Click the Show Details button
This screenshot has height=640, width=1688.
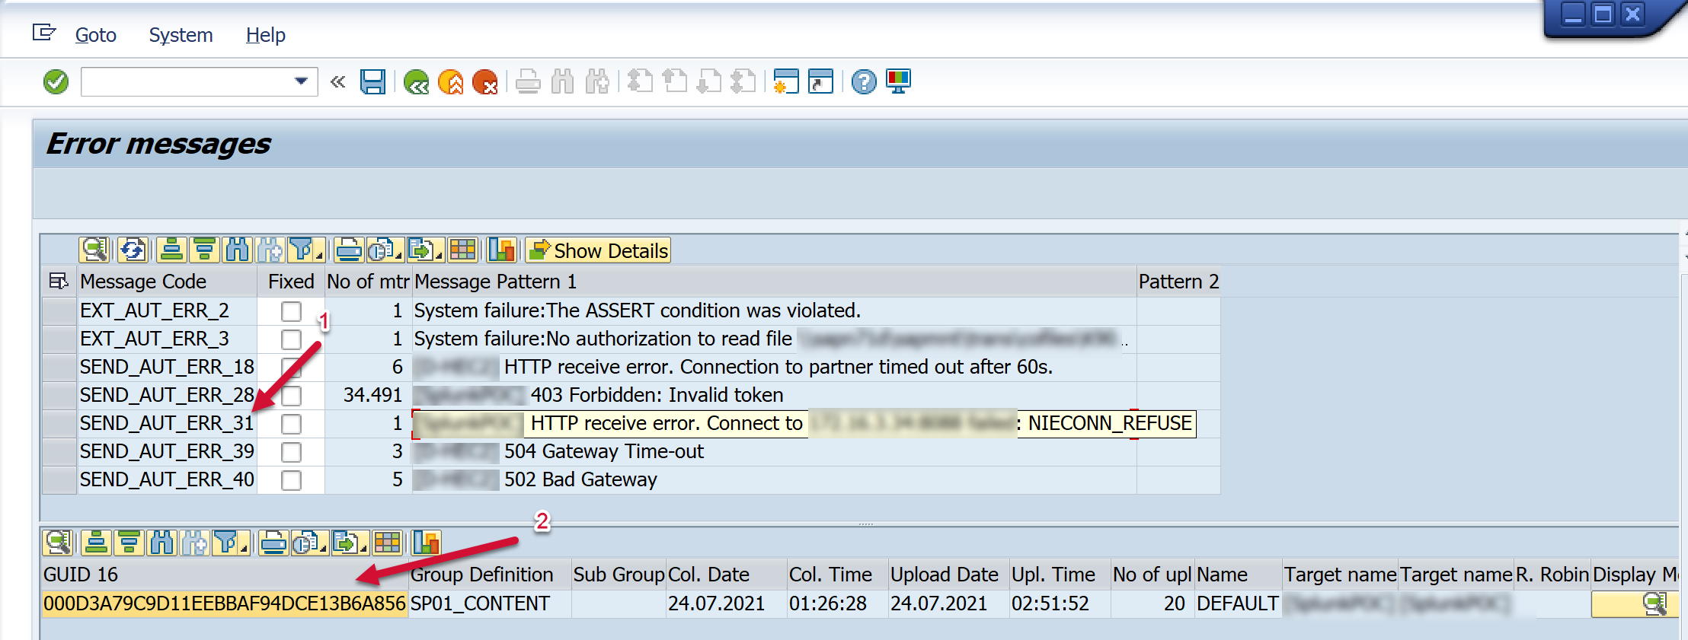(598, 250)
